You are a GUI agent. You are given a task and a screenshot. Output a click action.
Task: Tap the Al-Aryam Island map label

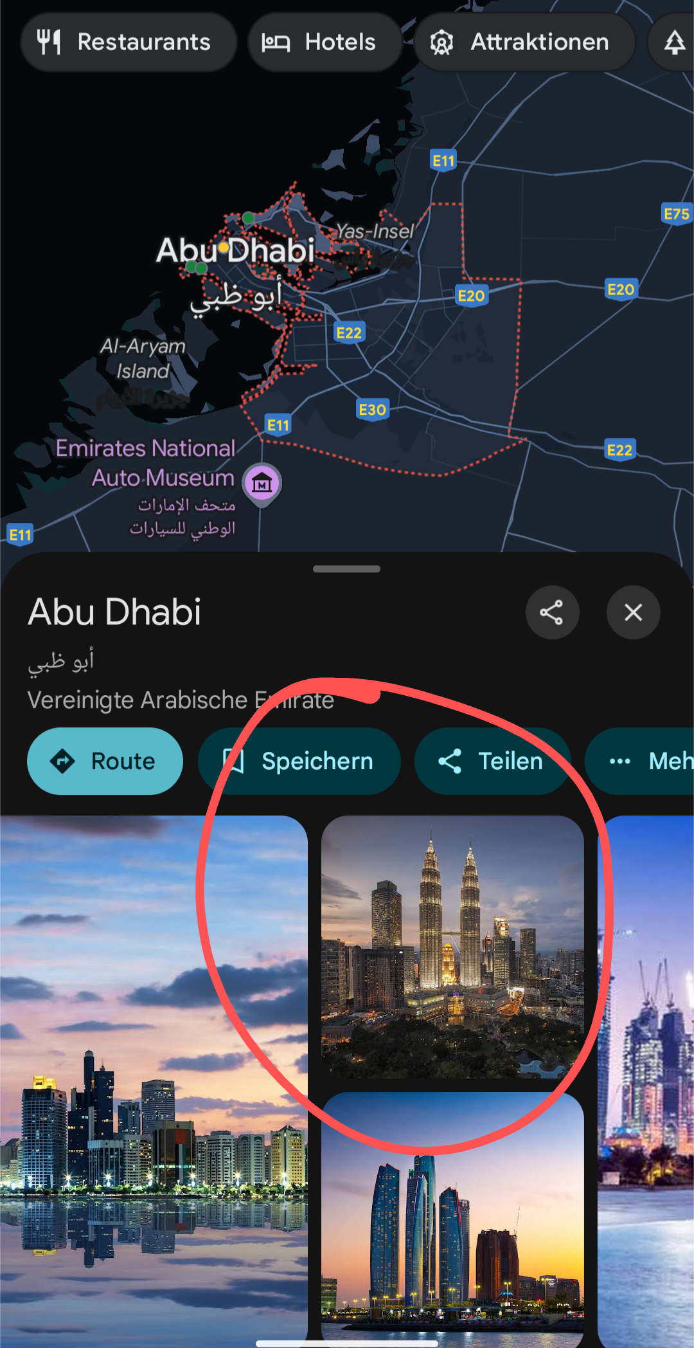click(143, 358)
